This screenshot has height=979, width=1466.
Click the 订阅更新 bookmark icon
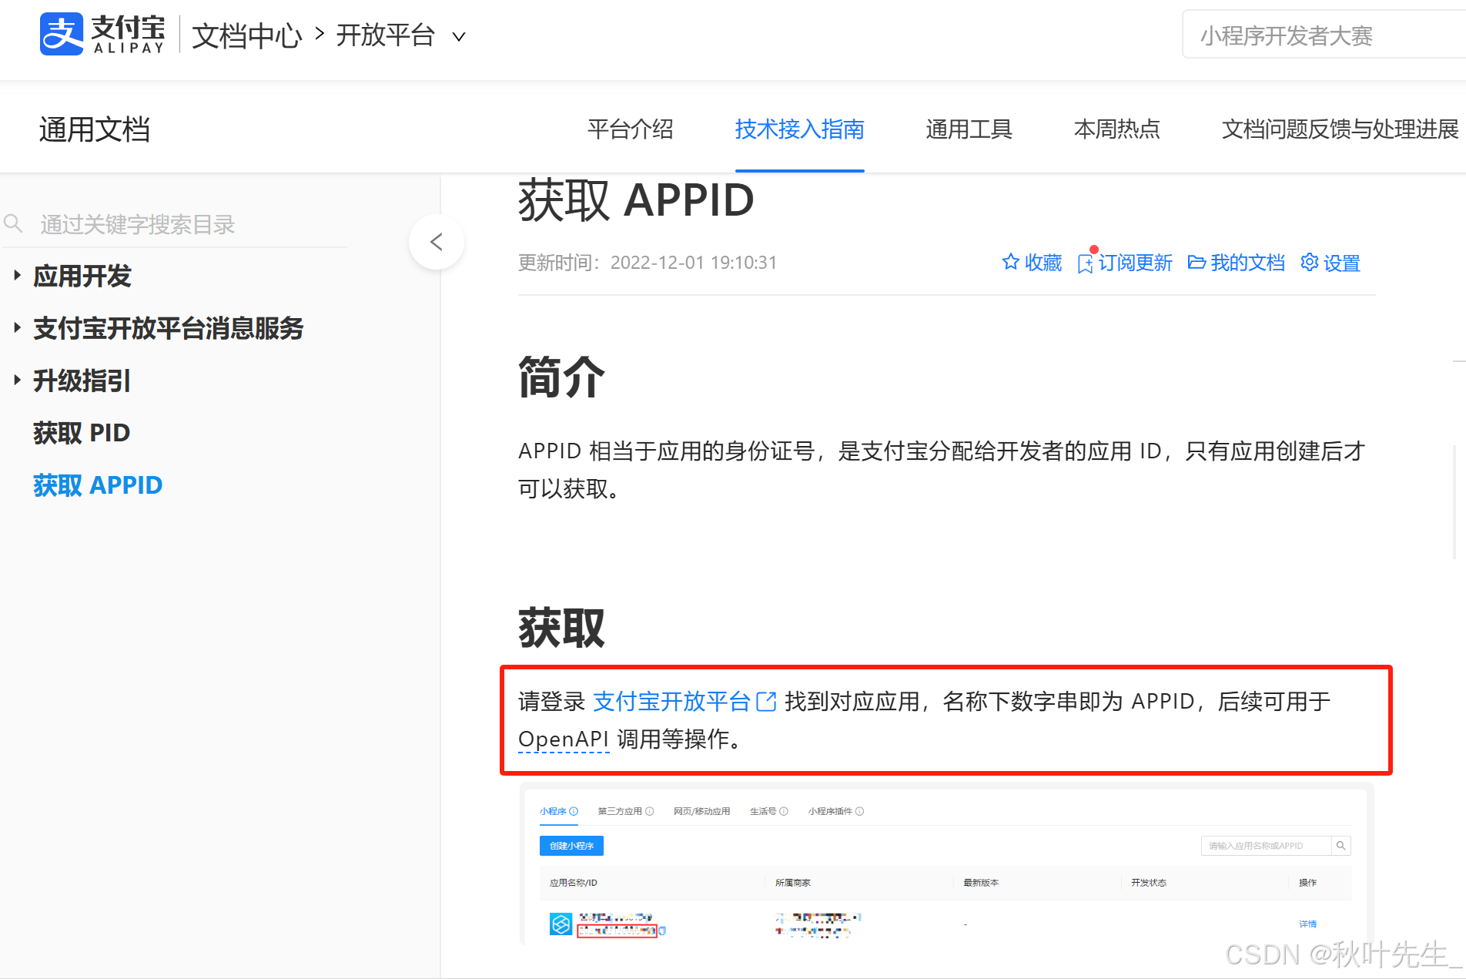tap(1086, 263)
